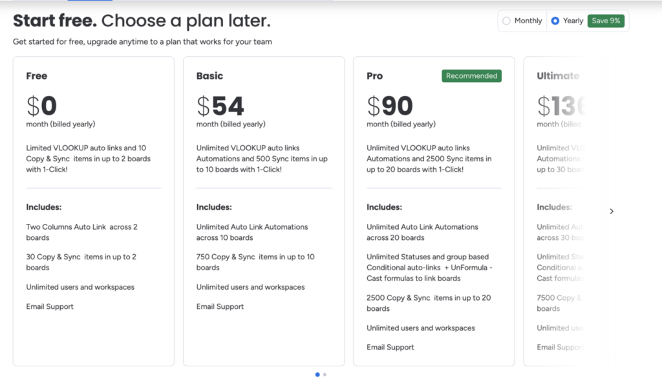Click Email Support in Basic plan

click(220, 306)
